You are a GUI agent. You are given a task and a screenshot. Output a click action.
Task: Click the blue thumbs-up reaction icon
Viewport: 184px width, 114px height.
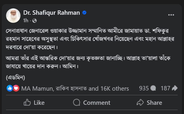point(10,88)
